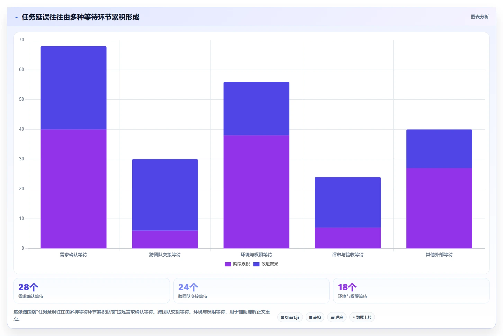The width and height of the screenshot is (503, 336).
Task: Click the 24个 跨团队交接等待 data card
Action: [251, 291]
